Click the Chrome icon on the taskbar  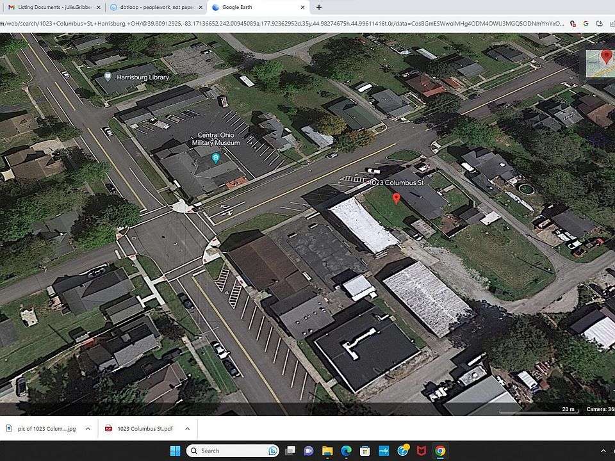click(x=440, y=451)
